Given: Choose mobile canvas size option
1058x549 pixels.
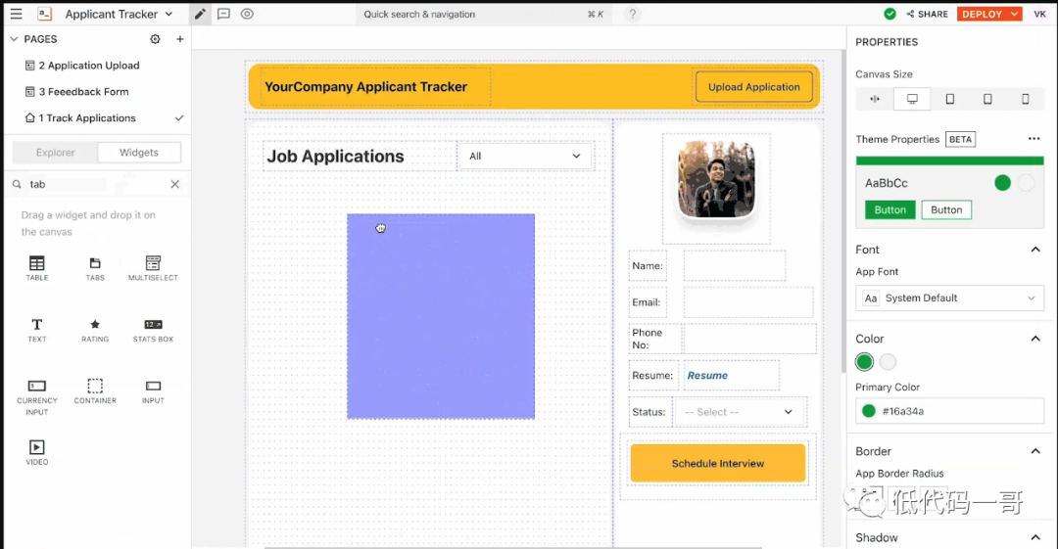Looking at the screenshot, I should click(1025, 99).
